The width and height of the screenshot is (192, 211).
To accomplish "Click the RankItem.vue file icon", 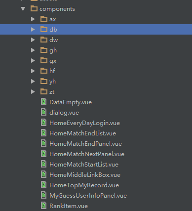I will coord(43,206).
